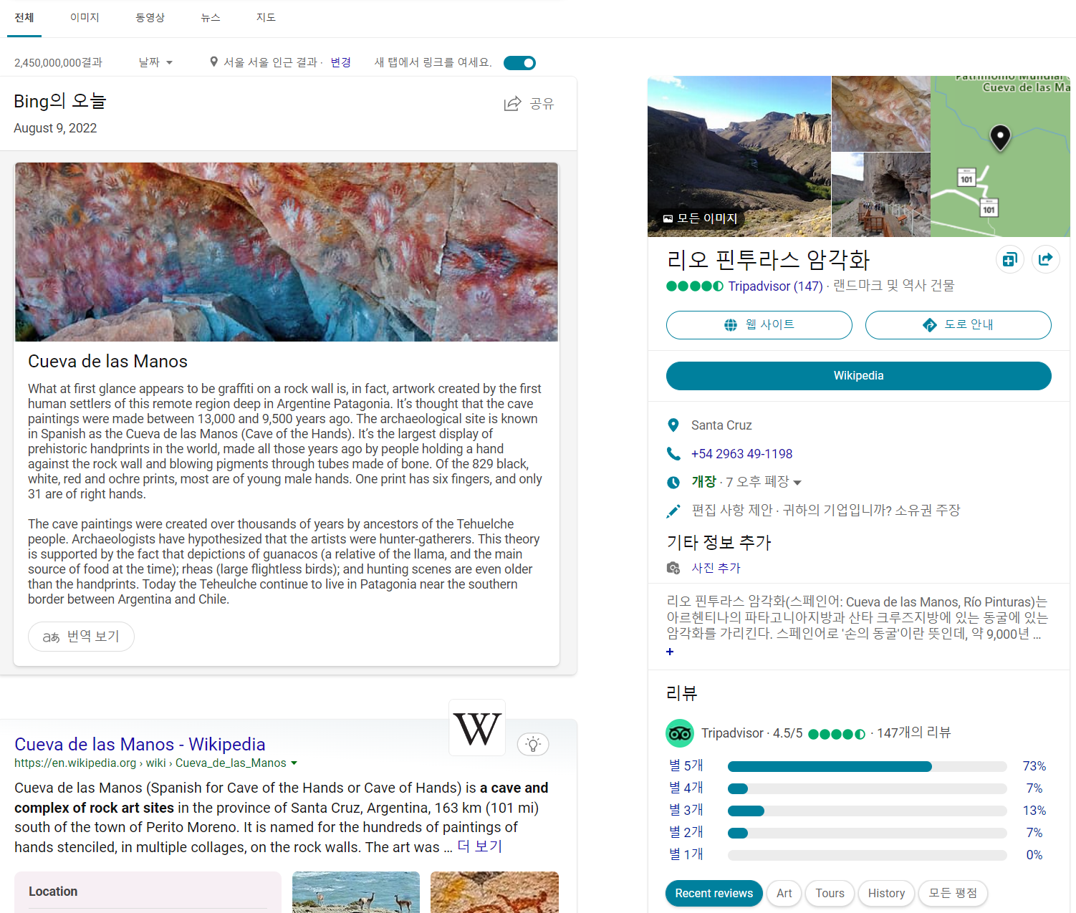
Task: Select the Art review filter chip
Action: click(x=784, y=893)
